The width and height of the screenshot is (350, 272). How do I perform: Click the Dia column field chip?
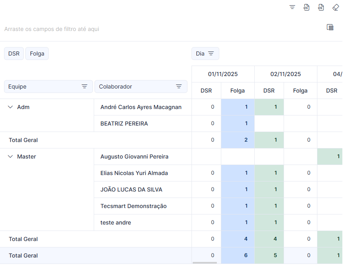coord(205,54)
